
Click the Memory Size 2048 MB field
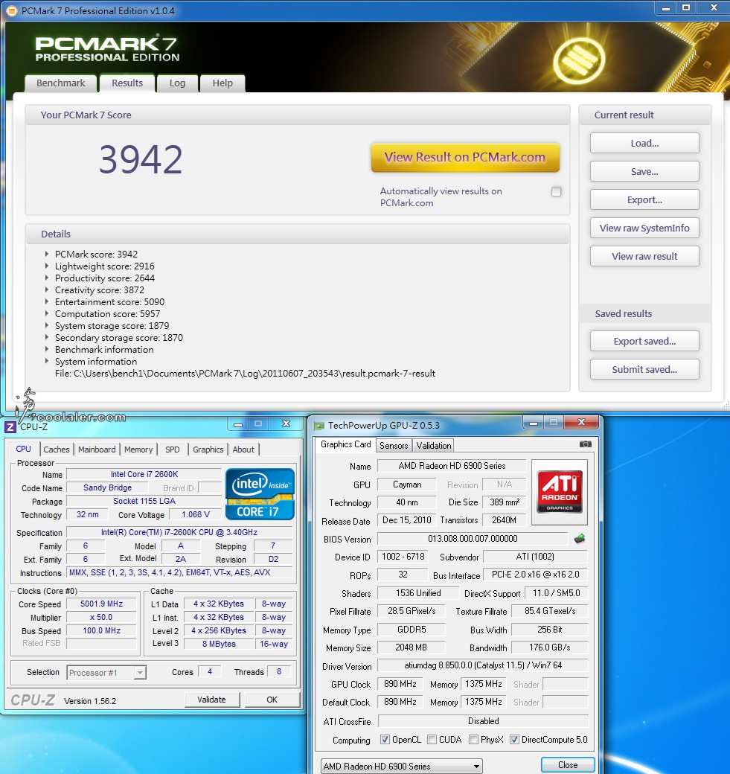coord(411,647)
